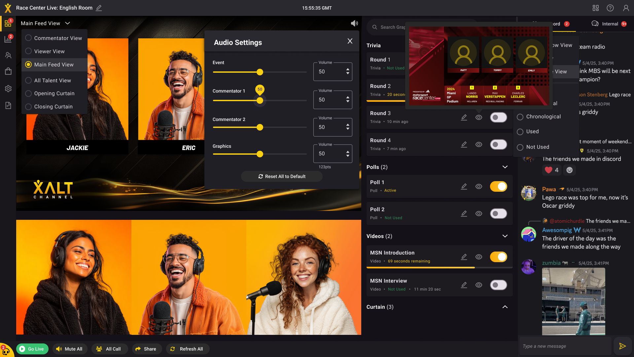Open the settings gear in left sidebar
This screenshot has height=357, width=634.
pos(8,89)
